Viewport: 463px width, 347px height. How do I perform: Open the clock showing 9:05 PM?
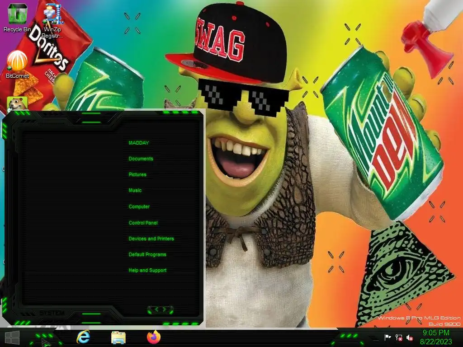pyautogui.click(x=436, y=337)
